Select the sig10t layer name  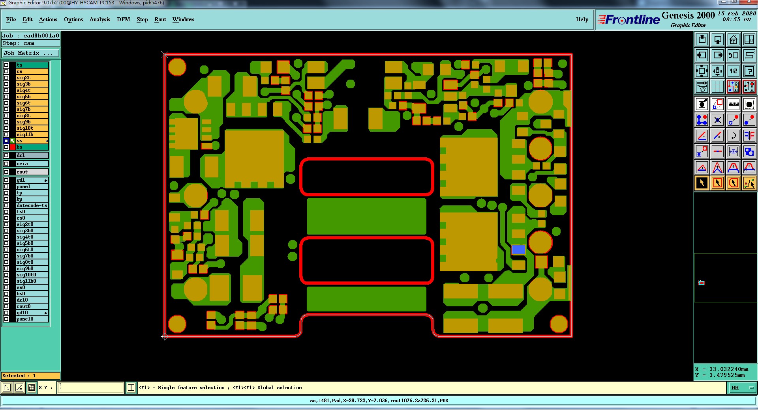coord(32,128)
